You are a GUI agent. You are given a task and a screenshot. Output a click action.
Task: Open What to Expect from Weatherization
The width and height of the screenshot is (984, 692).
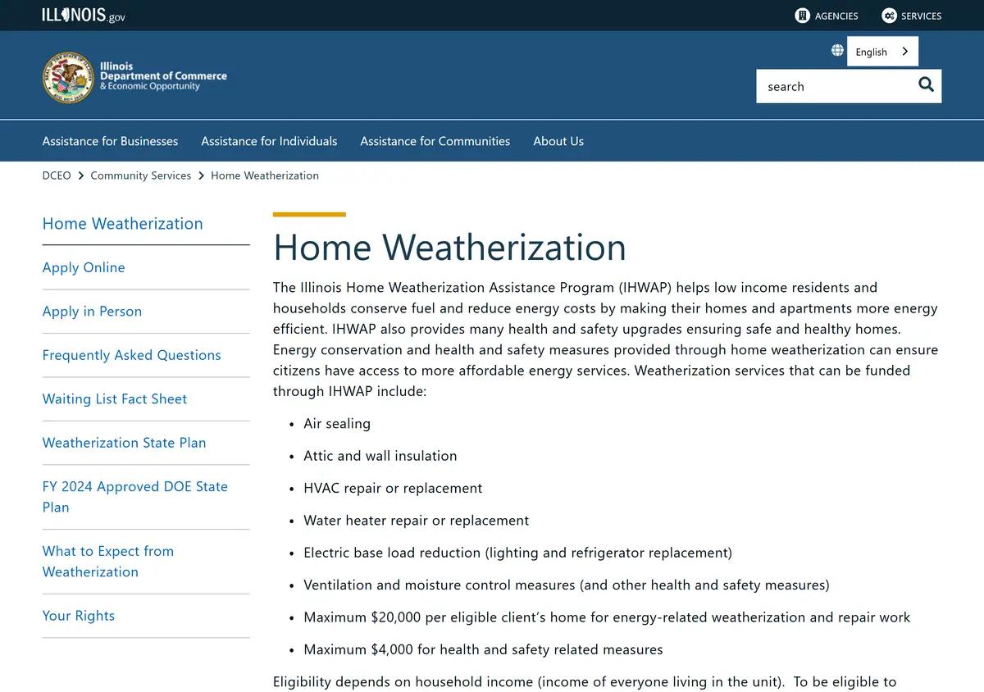click(x=107, y=562)
